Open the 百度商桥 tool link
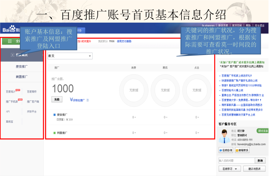The height and width of the screenshot is (176, 269). click(x=32, y=92)
